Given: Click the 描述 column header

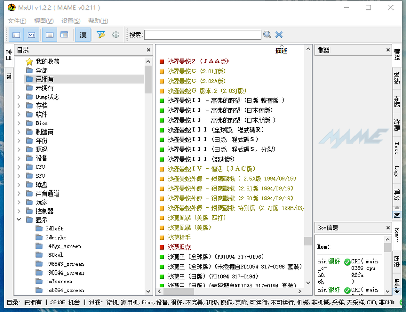Looking at the screenshot, I should [x=282, y=50].
